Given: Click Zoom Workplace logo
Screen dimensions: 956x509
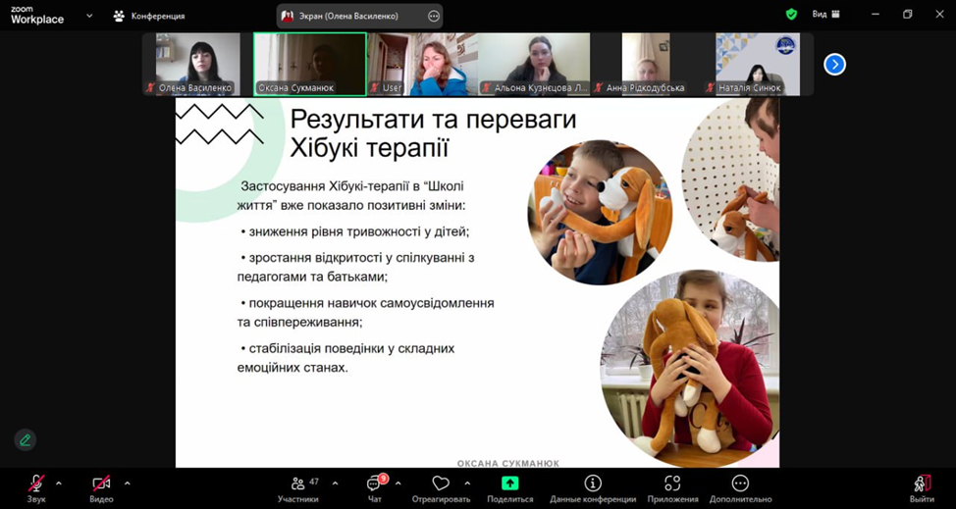Looking at the screenshot, I should [37, 16].
